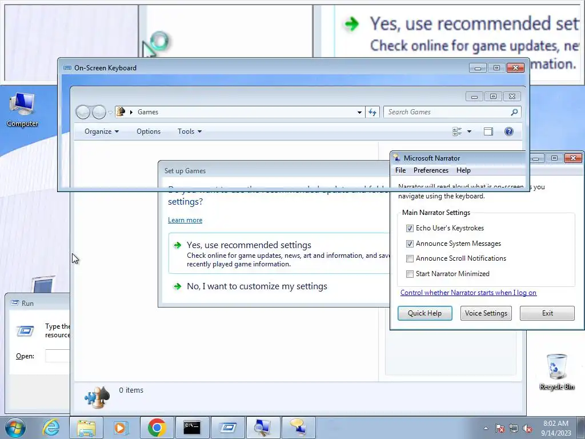Switch to Narrator taskbar button
This screenshot has width=585, height=439.
click(x=298, y=428)
